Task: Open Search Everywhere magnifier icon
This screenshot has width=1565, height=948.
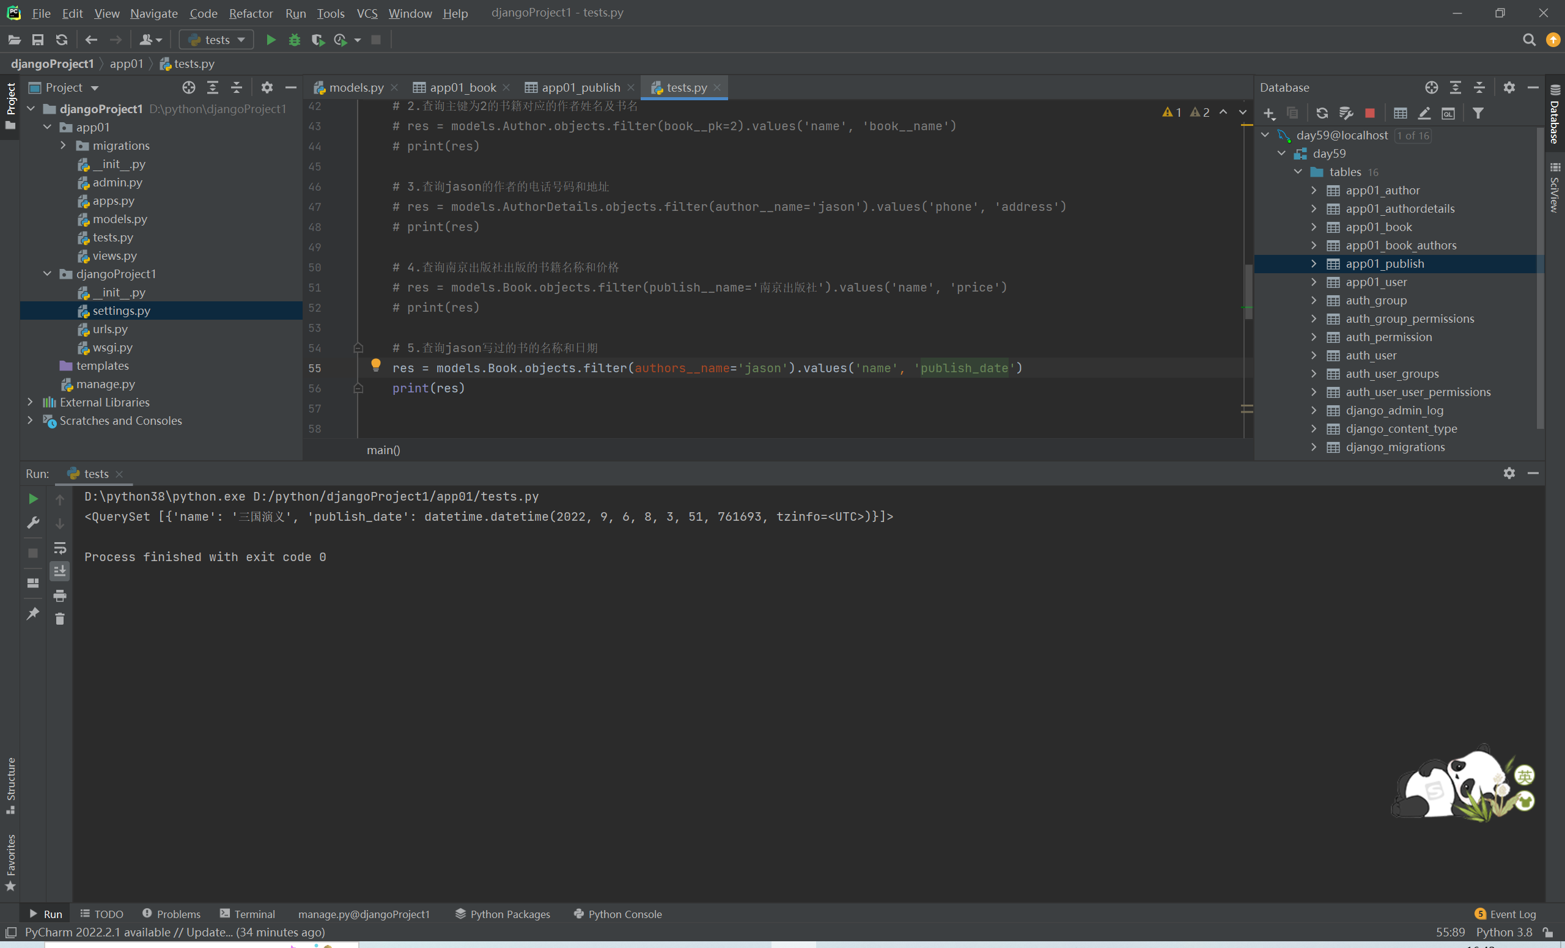Action: coord(1529,40)
